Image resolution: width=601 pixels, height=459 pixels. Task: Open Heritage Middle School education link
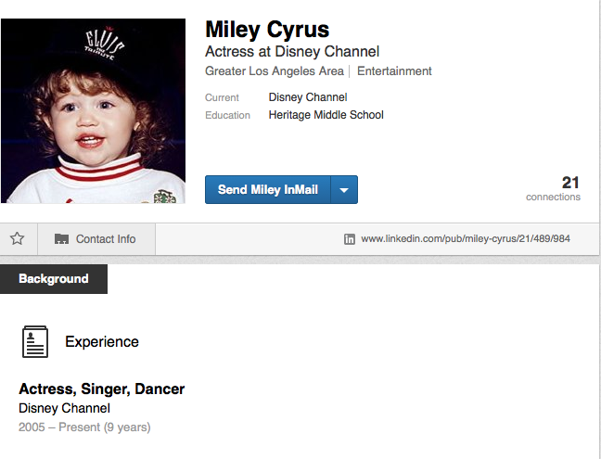(326, 115)
